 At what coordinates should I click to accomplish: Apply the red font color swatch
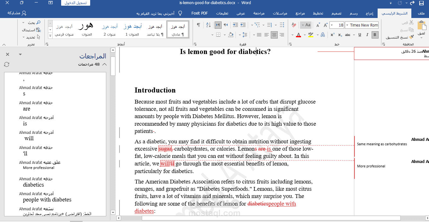(299, 35)
